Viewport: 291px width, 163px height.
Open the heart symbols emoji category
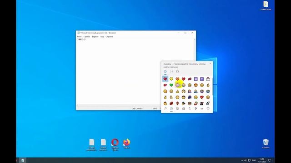(x=208, y=109)
